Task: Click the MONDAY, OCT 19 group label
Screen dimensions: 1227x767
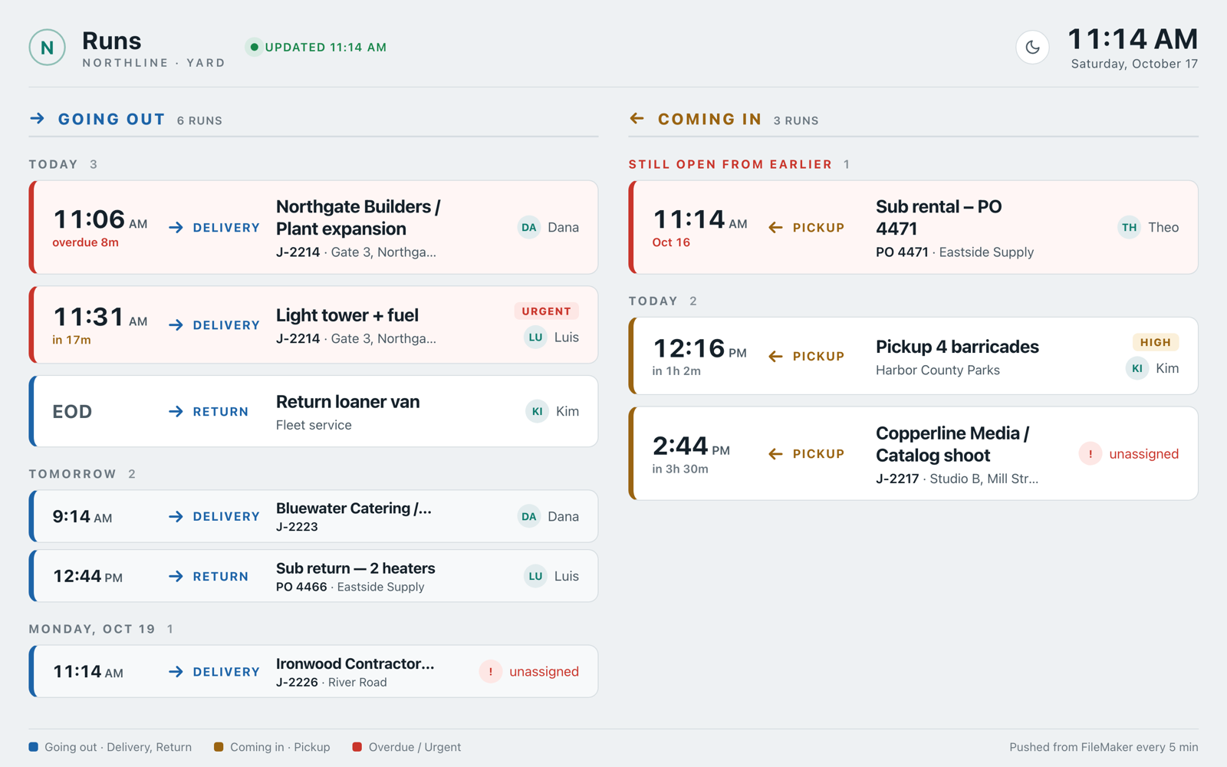Action: 92,629
